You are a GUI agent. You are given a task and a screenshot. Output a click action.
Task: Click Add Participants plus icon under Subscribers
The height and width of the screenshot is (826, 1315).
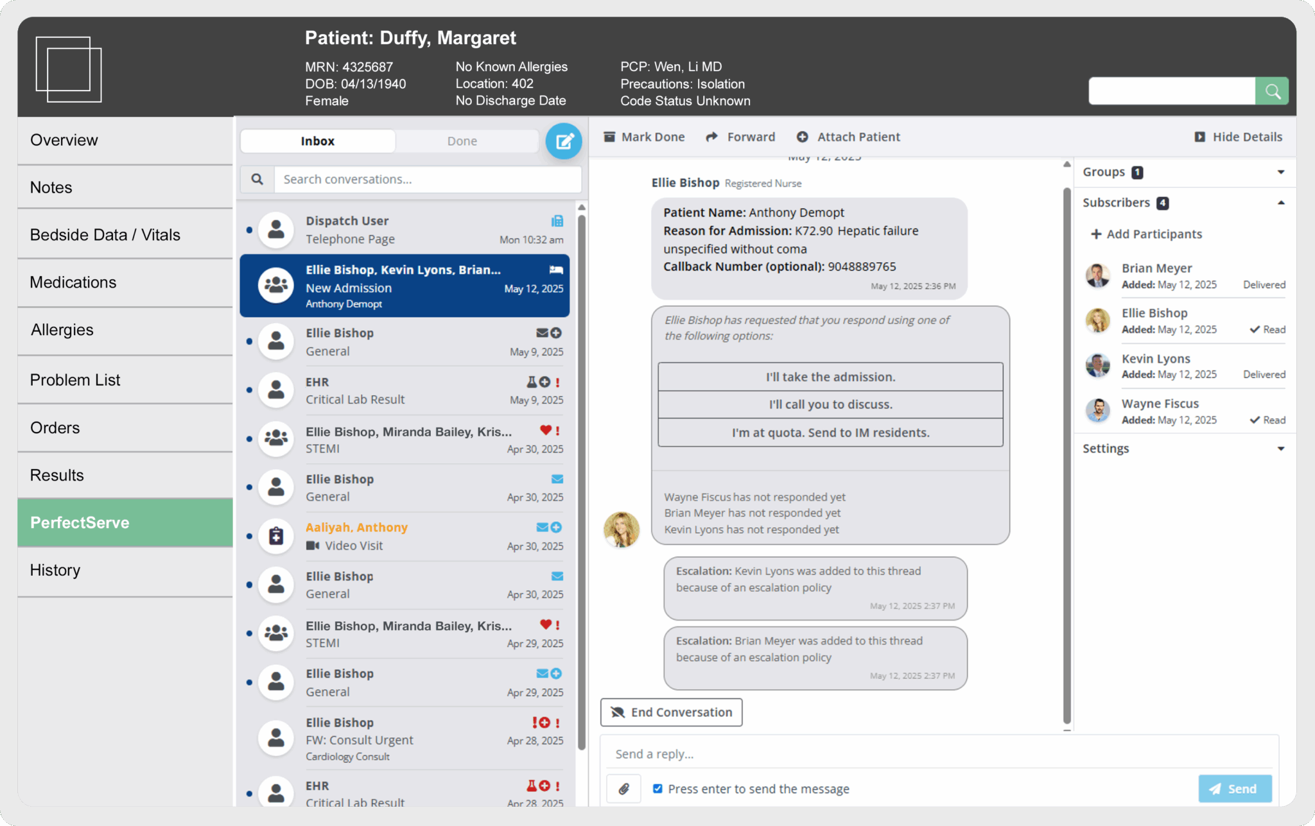tap(1096, 234)
